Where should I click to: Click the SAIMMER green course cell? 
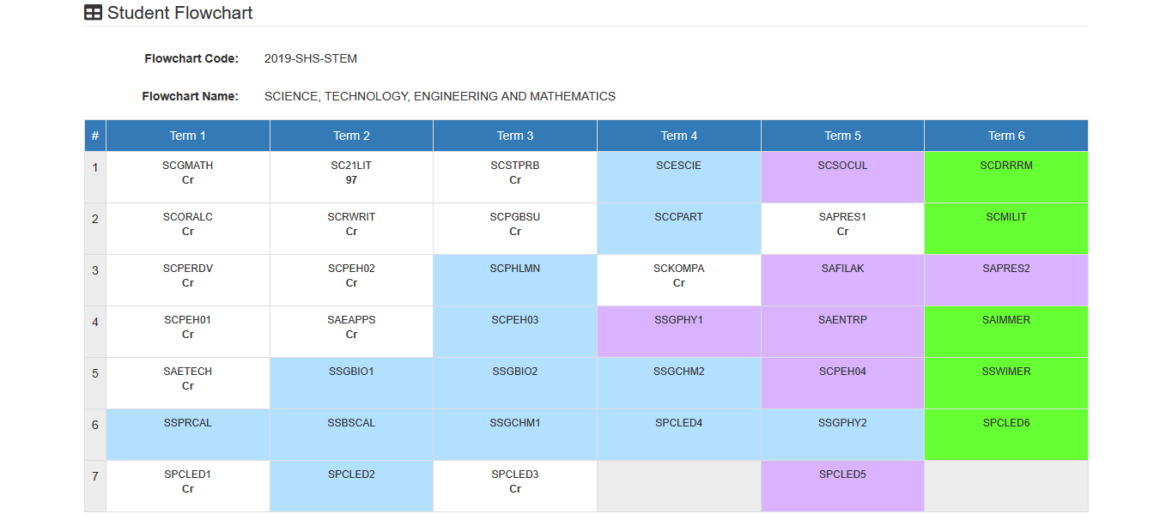click(1006, 332)
